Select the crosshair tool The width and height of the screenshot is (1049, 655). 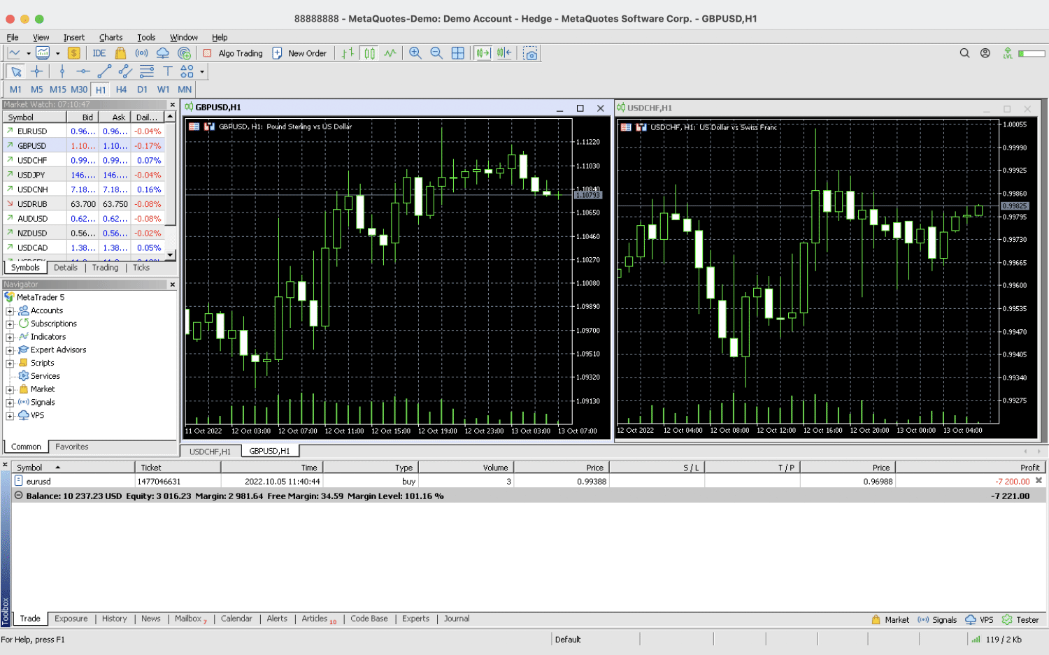point(37,71)
